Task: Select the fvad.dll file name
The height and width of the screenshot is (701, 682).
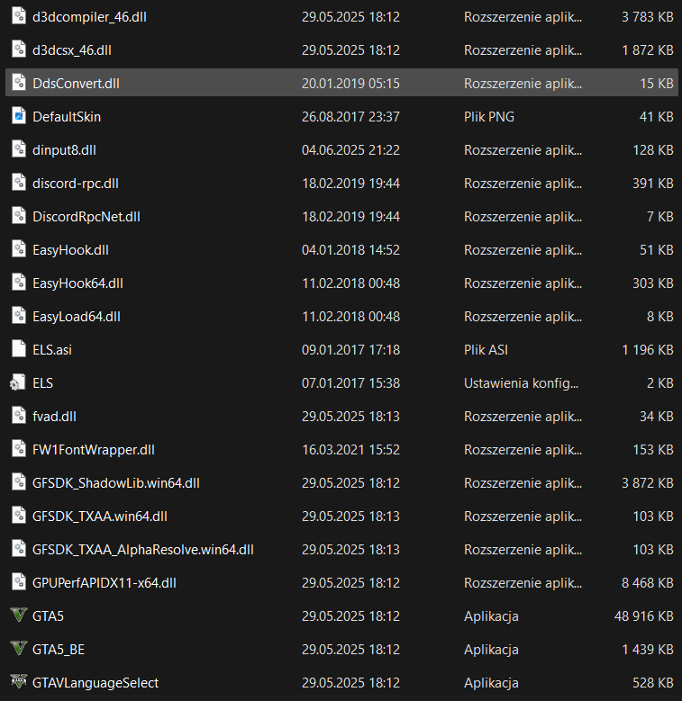Action: pyautogui.click(x=54, y=416)
